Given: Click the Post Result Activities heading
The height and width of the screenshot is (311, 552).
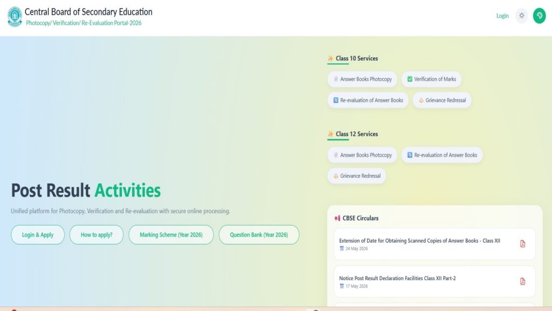Looking at the screenshot, I should tap(86, 191).
